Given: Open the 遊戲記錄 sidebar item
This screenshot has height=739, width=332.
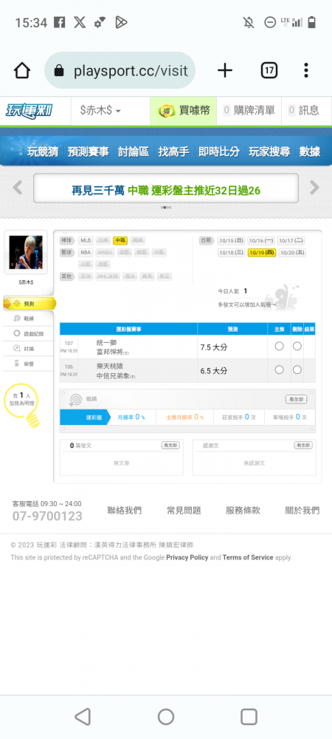Looking at the screenshot, I should [28, 334].
